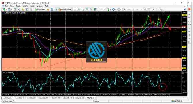
Task: Open the Tools menu
Action: click(x=32, y=6)
